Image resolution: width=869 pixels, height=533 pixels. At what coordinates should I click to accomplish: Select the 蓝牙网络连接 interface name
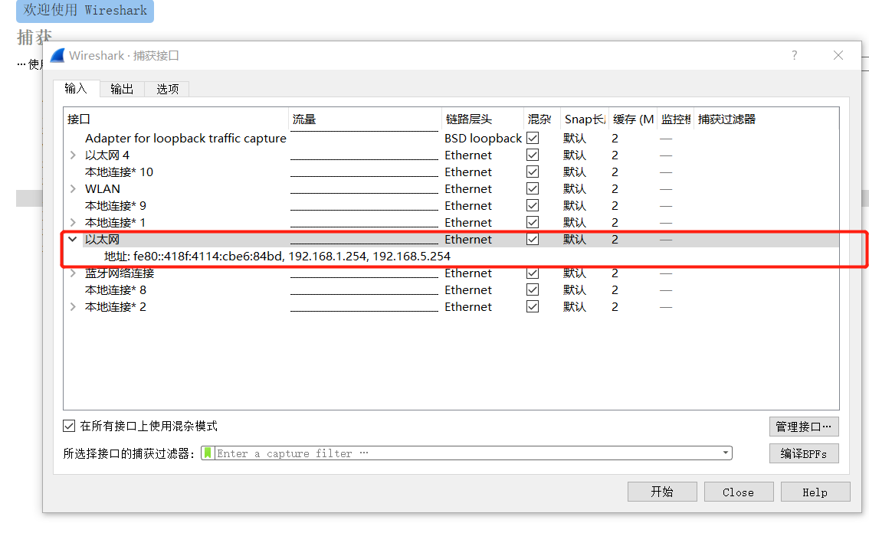tap(120, 273)
